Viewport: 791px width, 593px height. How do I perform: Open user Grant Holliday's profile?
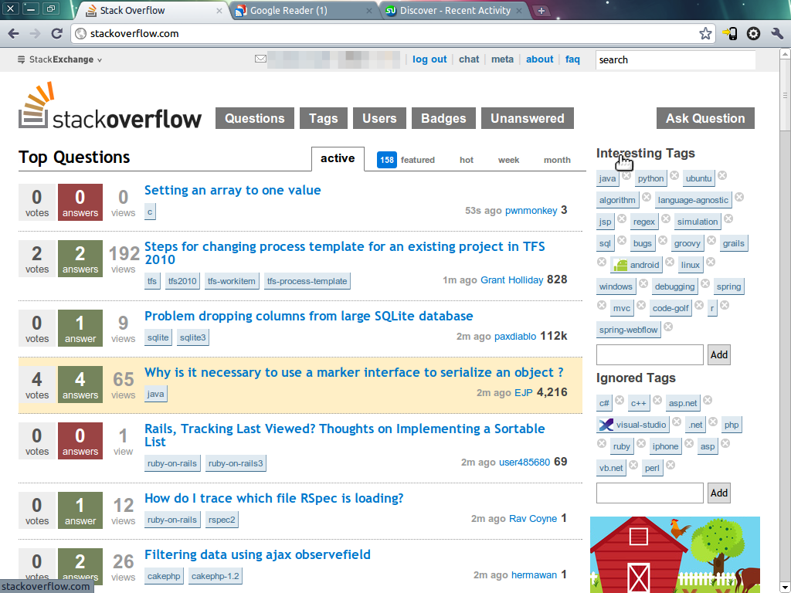[511, 280]
